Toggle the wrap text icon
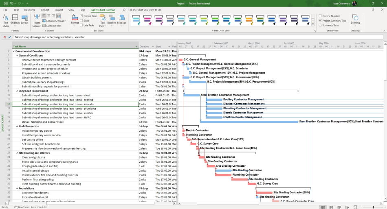 [x=59, y=16]
